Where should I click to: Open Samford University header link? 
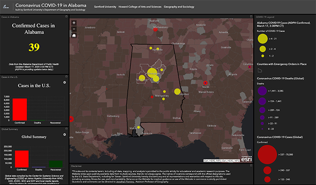click(104, 7)
